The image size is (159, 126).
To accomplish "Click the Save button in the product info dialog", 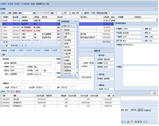I will click(x=155, y=93).
